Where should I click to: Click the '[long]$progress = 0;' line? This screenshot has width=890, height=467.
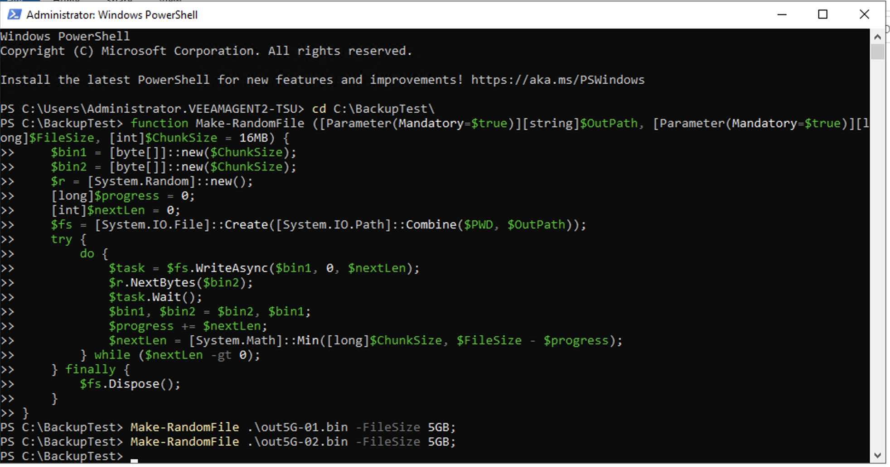[123, 195]
